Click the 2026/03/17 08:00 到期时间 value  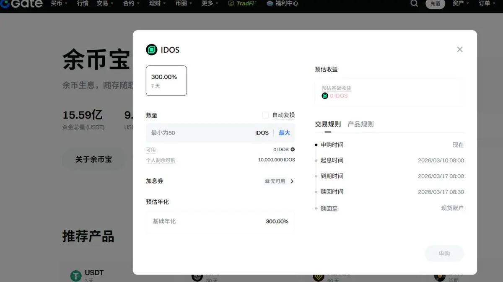(x=441, y=176)
